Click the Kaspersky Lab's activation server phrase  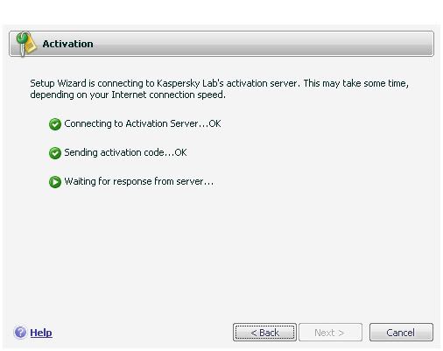(227, 83)
